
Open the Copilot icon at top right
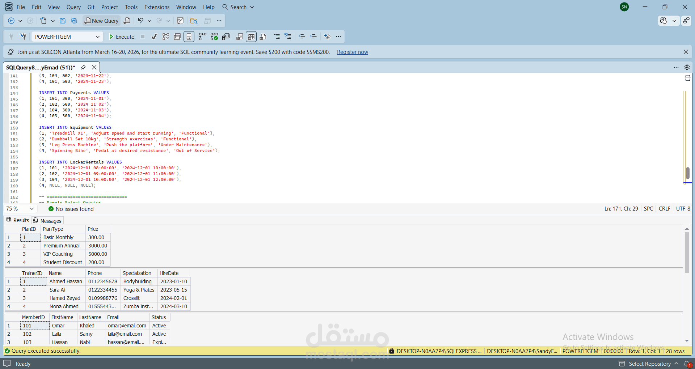point(663,21)
